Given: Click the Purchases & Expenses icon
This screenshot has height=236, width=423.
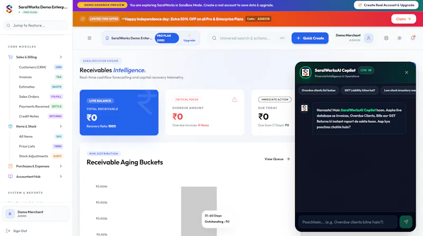Looking at the screenshot, I should [x=11, y=166].
